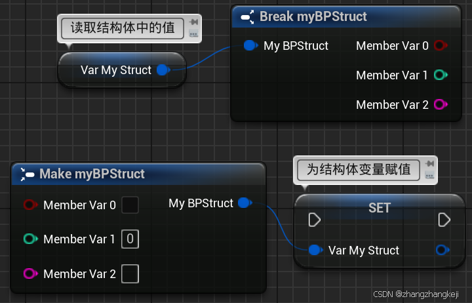Click the Member Var 2 label on Break node
Image resolution: width=472 pixels, height=303 pixels.
click(392, 105)
